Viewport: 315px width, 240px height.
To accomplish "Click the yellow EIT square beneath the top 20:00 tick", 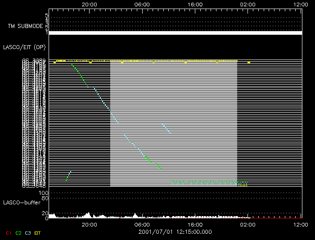I will (x=90, y=62).
